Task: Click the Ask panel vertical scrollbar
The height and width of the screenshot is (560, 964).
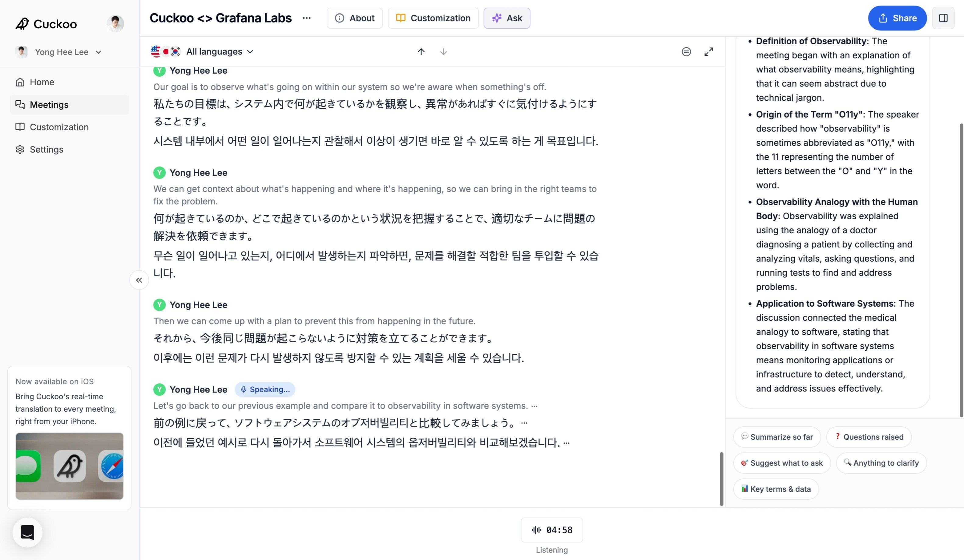Action: (x=961, y=270)
